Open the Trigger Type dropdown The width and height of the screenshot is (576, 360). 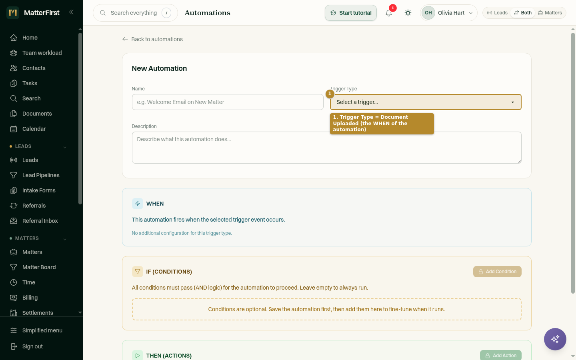click(x=426, y=102)
